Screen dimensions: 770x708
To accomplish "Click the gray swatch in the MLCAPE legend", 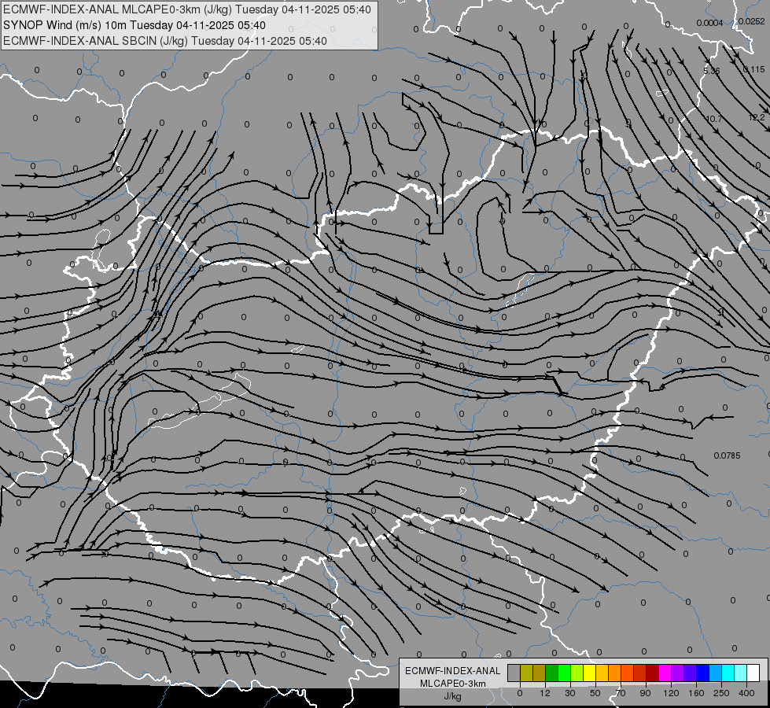I will (514, 673).
